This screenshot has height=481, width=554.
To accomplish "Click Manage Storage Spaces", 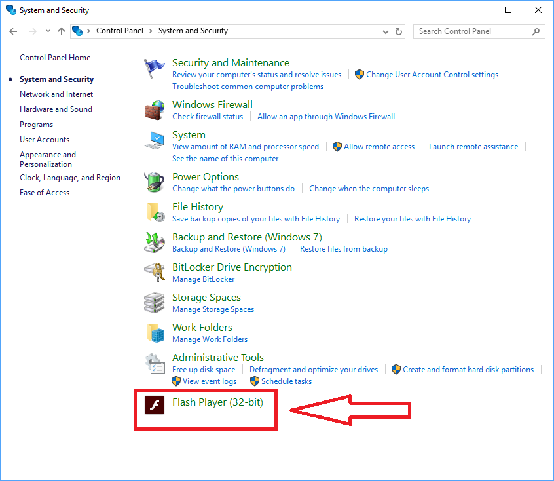I will 213,309.
